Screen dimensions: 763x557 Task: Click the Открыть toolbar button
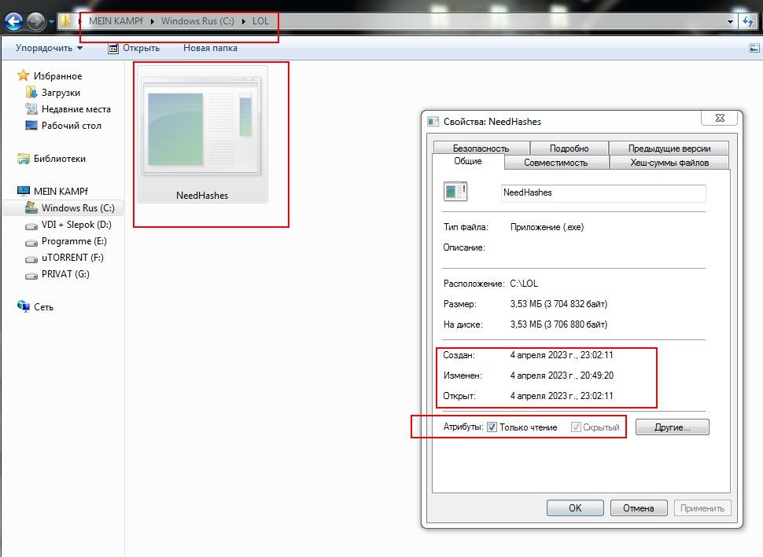134,48
